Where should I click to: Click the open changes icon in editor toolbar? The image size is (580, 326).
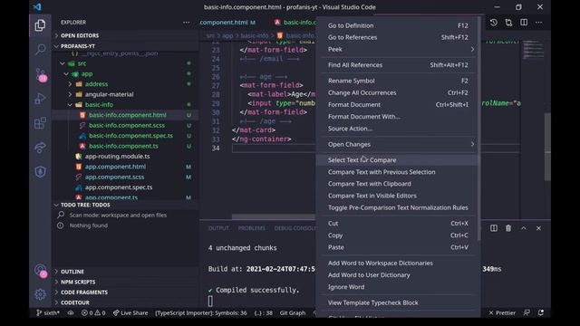[x=508, y=23]
